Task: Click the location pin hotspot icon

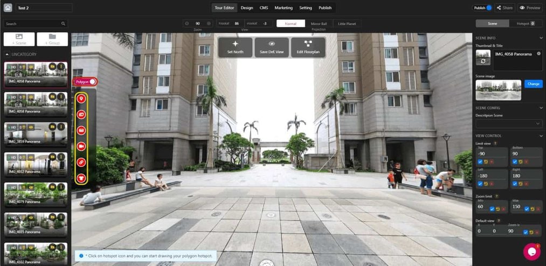Action: tap(81, 99)
